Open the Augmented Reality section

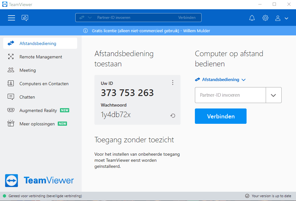(40, 110)
